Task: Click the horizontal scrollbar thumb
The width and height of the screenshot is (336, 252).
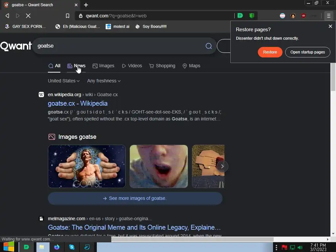Action: click(x=192, y=239)
